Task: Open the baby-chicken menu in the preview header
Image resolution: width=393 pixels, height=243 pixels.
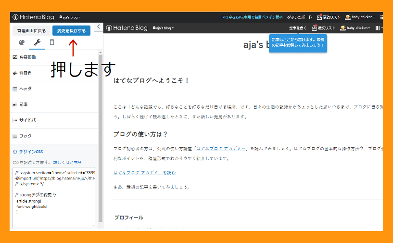Action: point(355,28)
